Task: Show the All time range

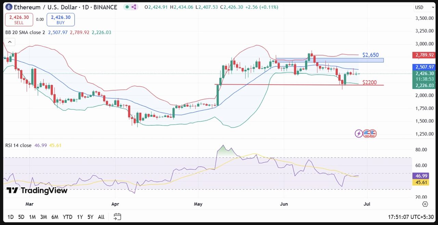Action: coord(101,217)
